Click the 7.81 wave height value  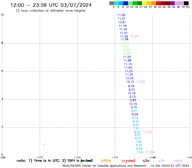point(136,129)
